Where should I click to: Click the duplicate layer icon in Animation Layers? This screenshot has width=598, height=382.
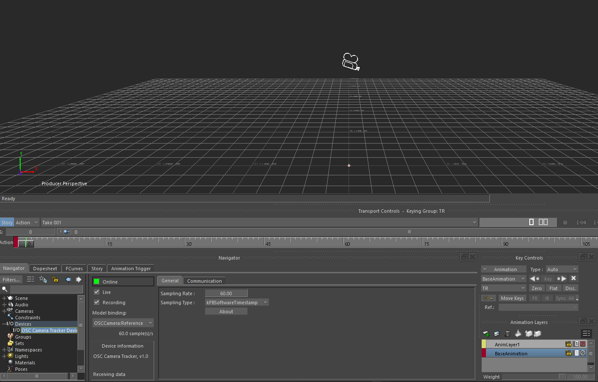(497, 333)
